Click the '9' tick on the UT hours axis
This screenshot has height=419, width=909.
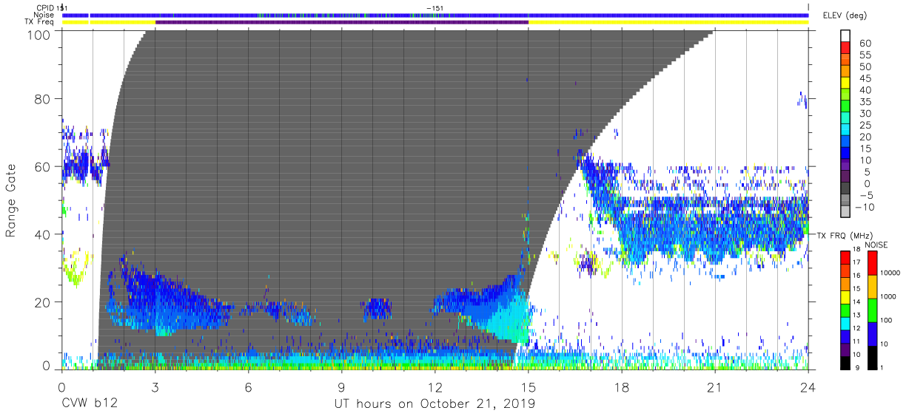pyautogui.click(x=342, y=386)
